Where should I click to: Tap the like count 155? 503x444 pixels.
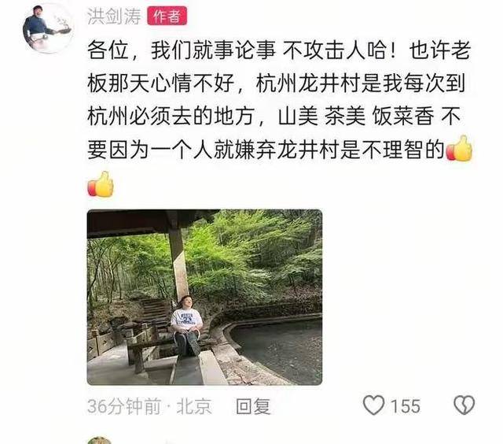click(406, 405)
